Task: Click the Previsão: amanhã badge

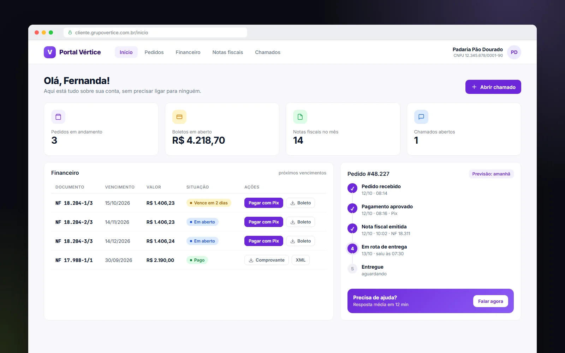Action: coord(491,174)
